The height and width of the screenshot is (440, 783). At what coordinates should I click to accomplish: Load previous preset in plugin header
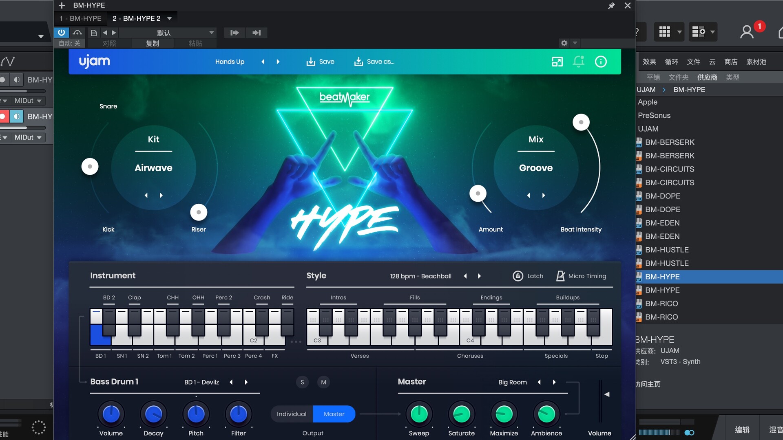click(105, 33)
